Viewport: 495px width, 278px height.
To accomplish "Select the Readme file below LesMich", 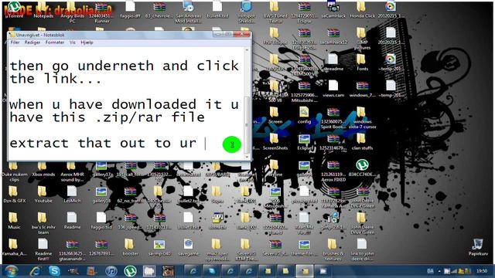I will 72,221.
